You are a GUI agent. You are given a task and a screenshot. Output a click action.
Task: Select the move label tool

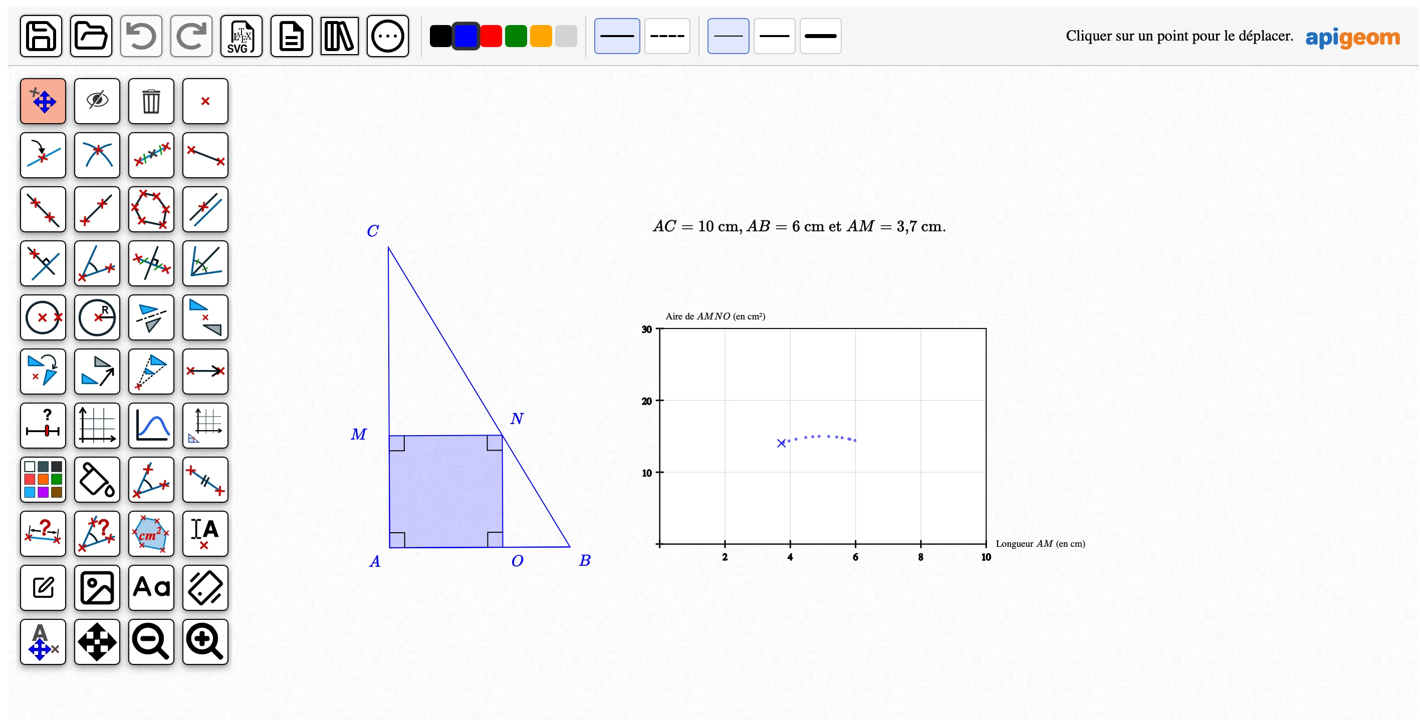coord(43,641)
